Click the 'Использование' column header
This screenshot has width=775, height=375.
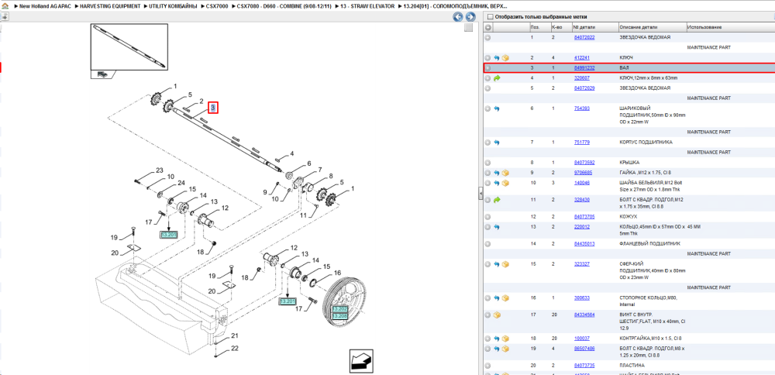click(x=730, y=27)
